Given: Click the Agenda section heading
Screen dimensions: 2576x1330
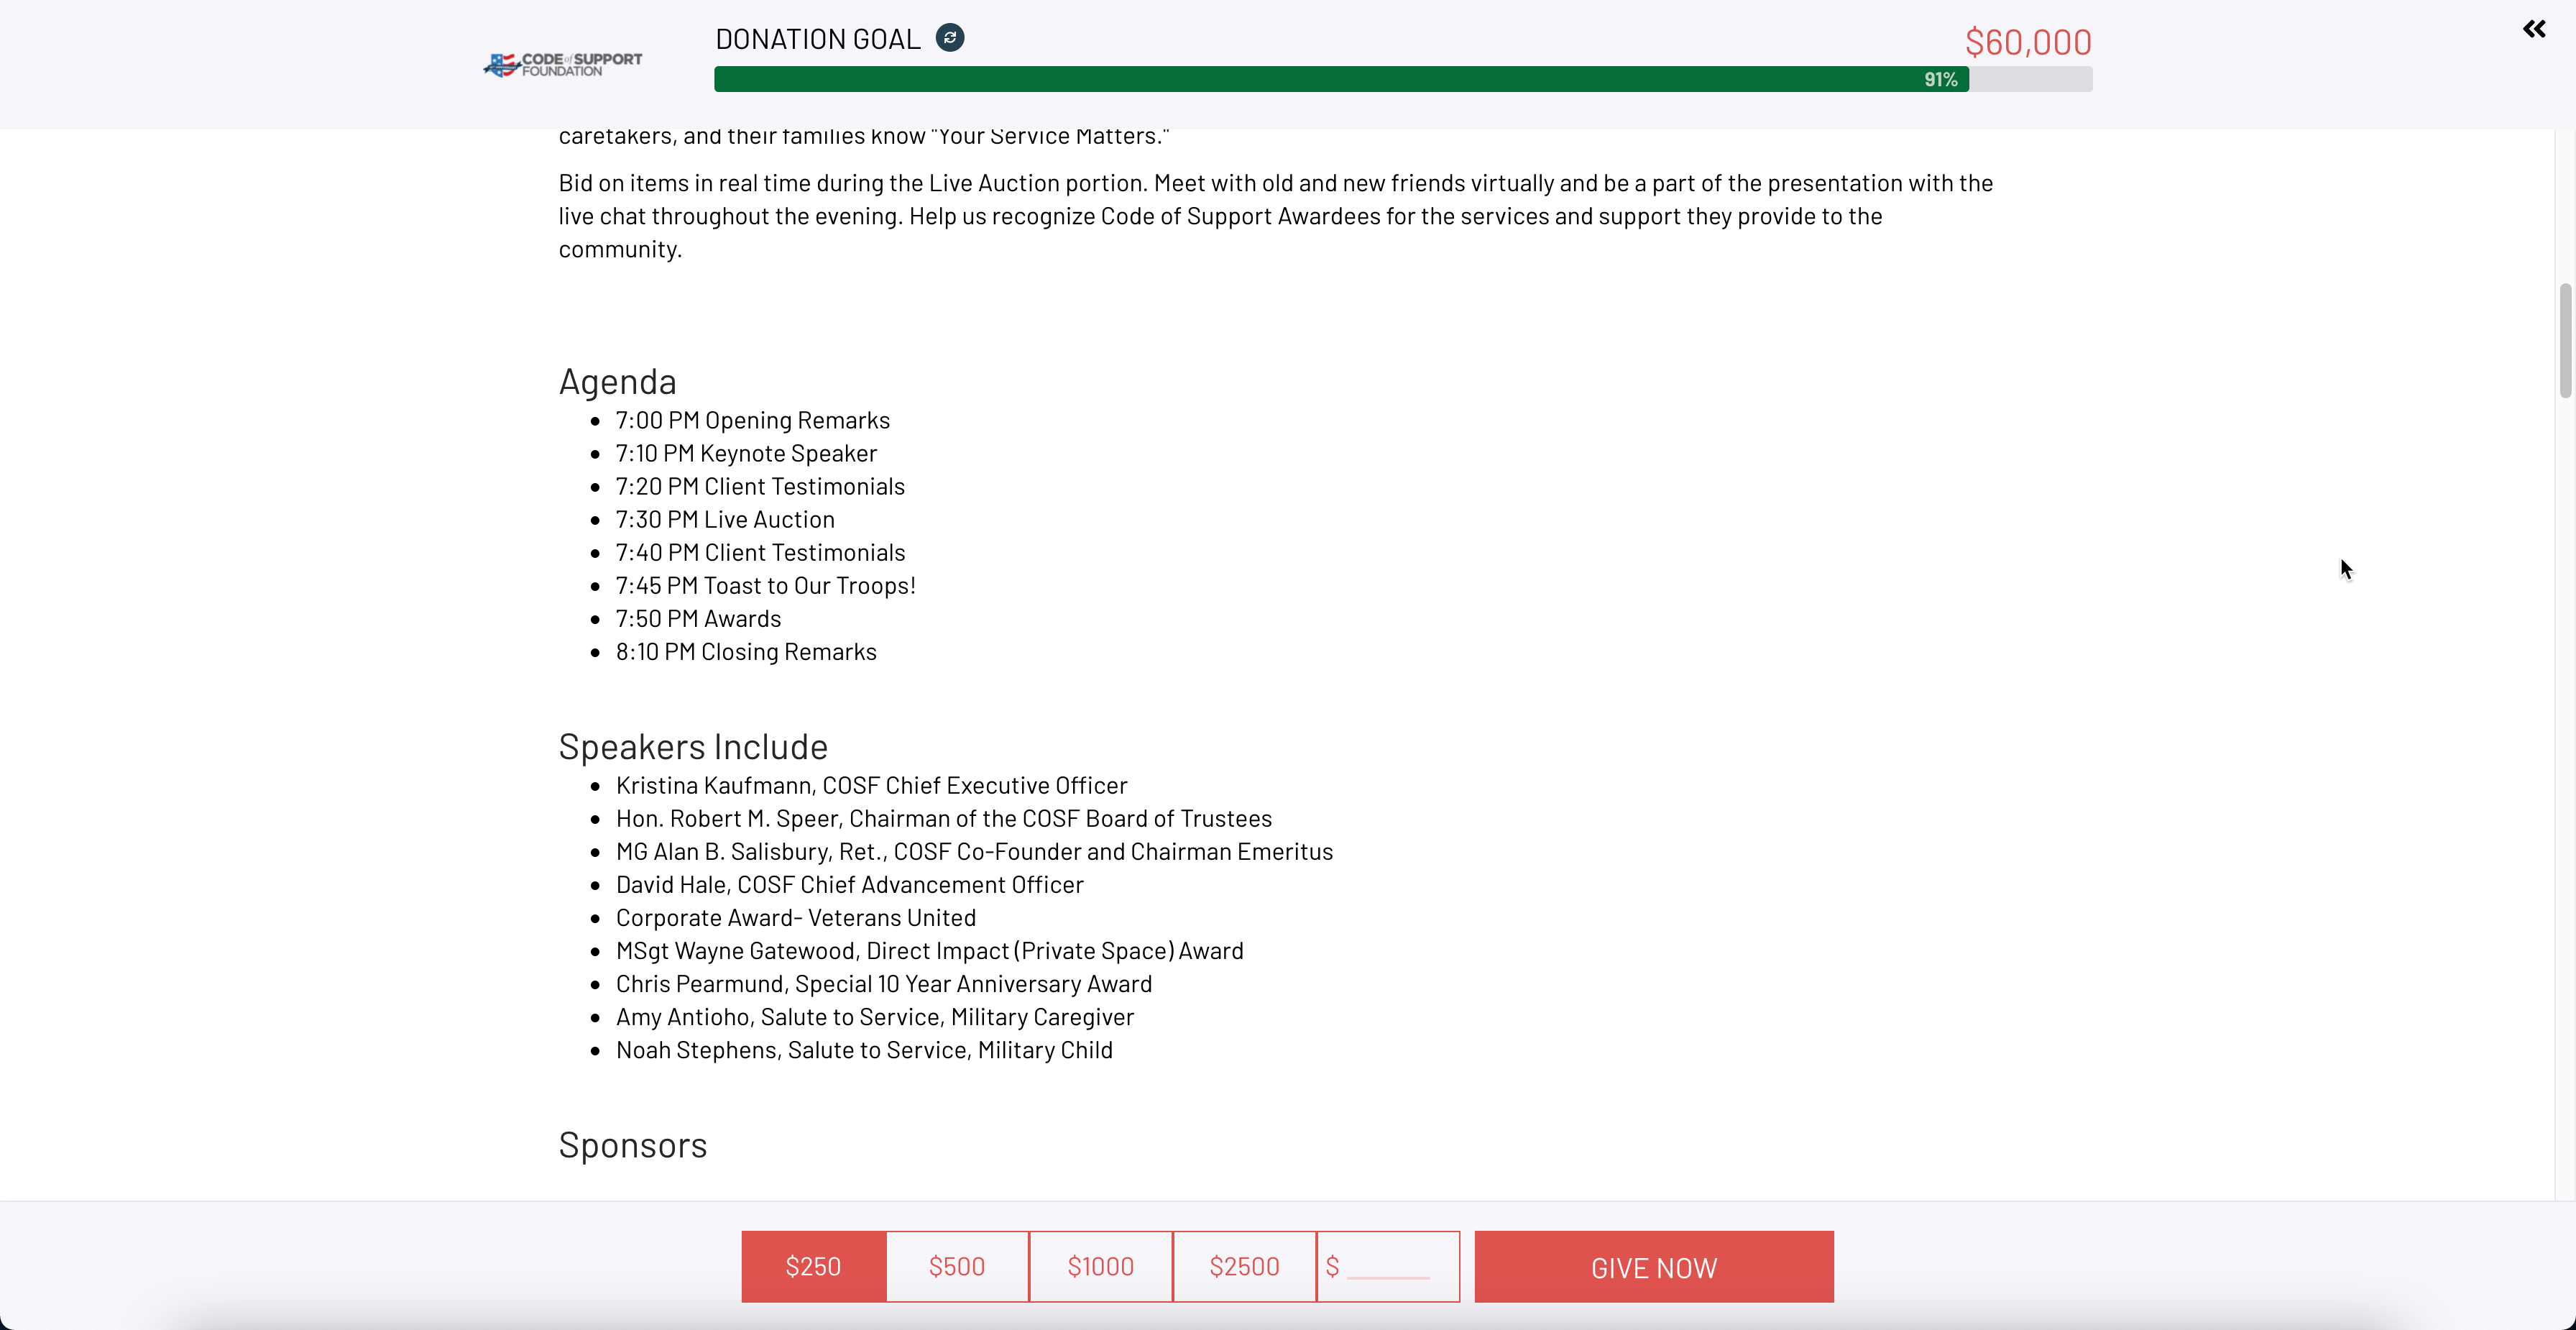Looking at the screenshot, I should pyautogui.click(x=617, y=382).
